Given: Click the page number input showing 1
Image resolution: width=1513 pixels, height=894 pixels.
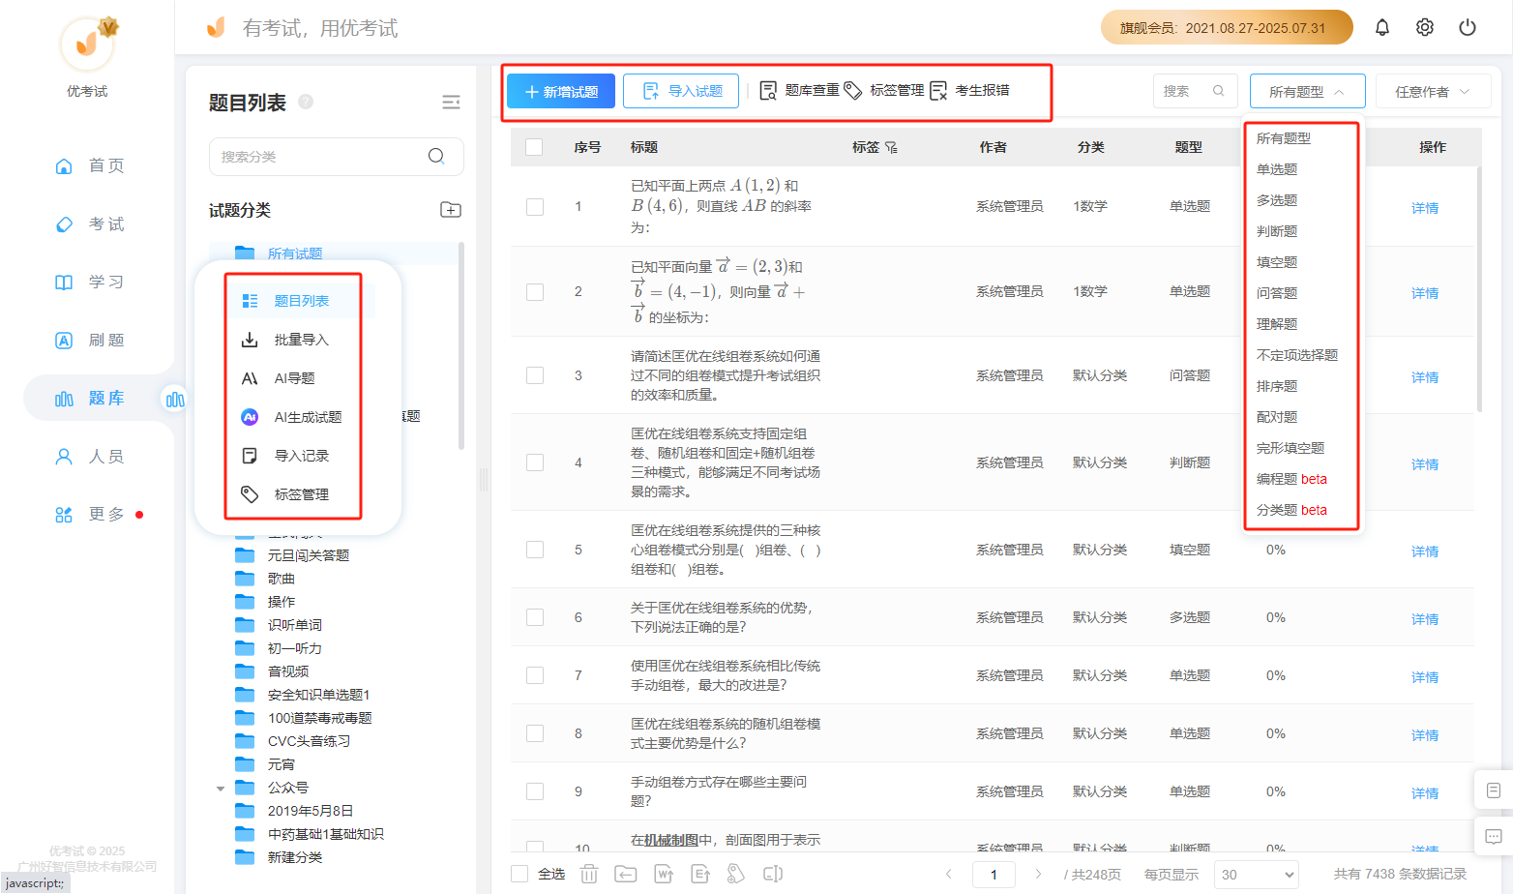Looking at the screenshot, I should click(994, 874).
